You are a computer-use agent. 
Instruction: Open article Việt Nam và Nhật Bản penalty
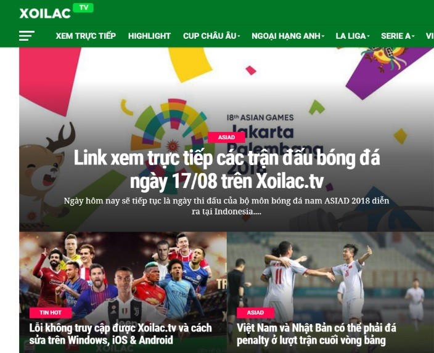tap(316, 334)
